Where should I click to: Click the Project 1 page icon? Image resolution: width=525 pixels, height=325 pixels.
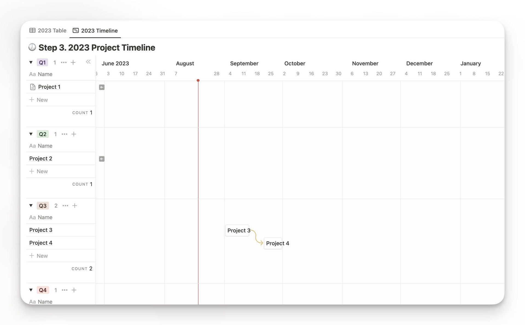[x=33, y=87]
